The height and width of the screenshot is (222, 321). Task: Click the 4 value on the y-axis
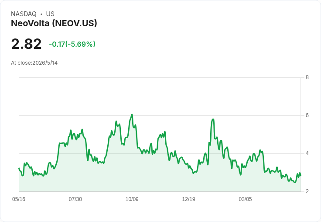(x=307, y=153)
